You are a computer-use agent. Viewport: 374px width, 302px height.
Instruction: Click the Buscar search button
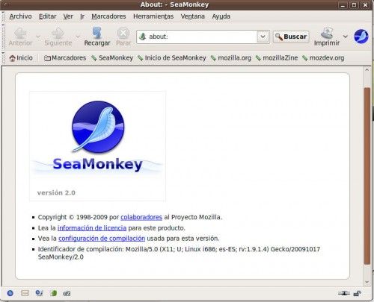[x=291, y=37]
